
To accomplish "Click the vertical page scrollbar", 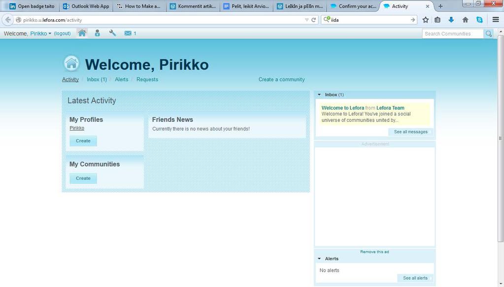I will [x=500, y=139].
